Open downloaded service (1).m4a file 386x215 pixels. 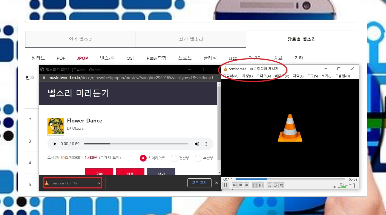65,183
